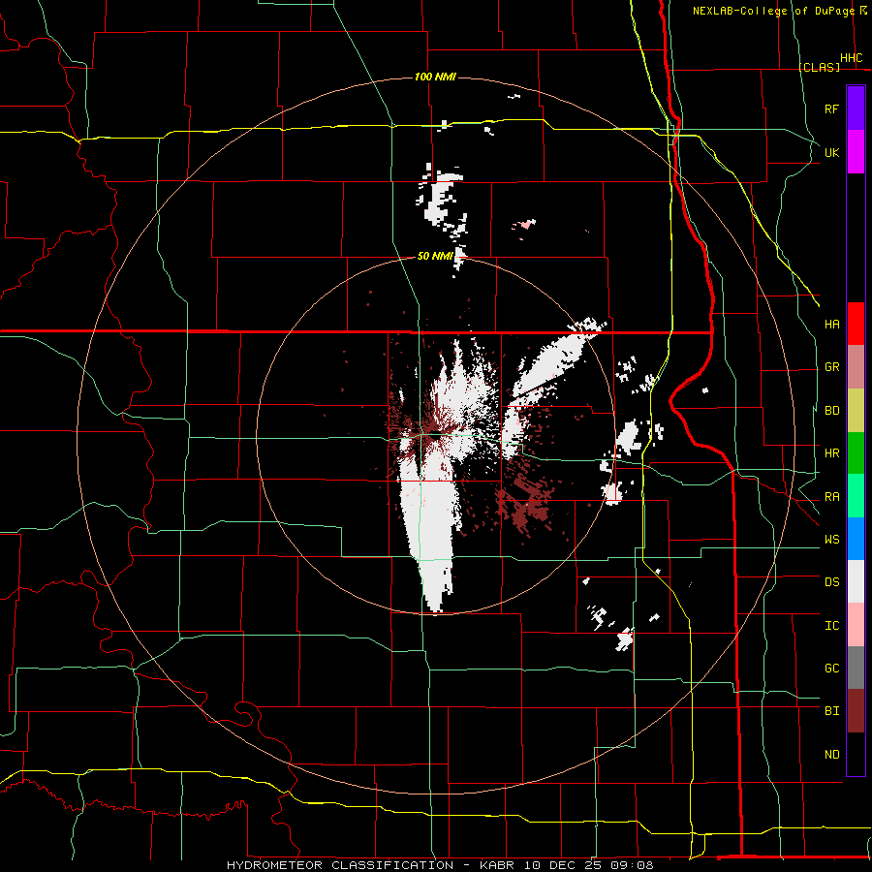Click the BD big drops legend swatch
872x872 pixels.
coord(856,411)
